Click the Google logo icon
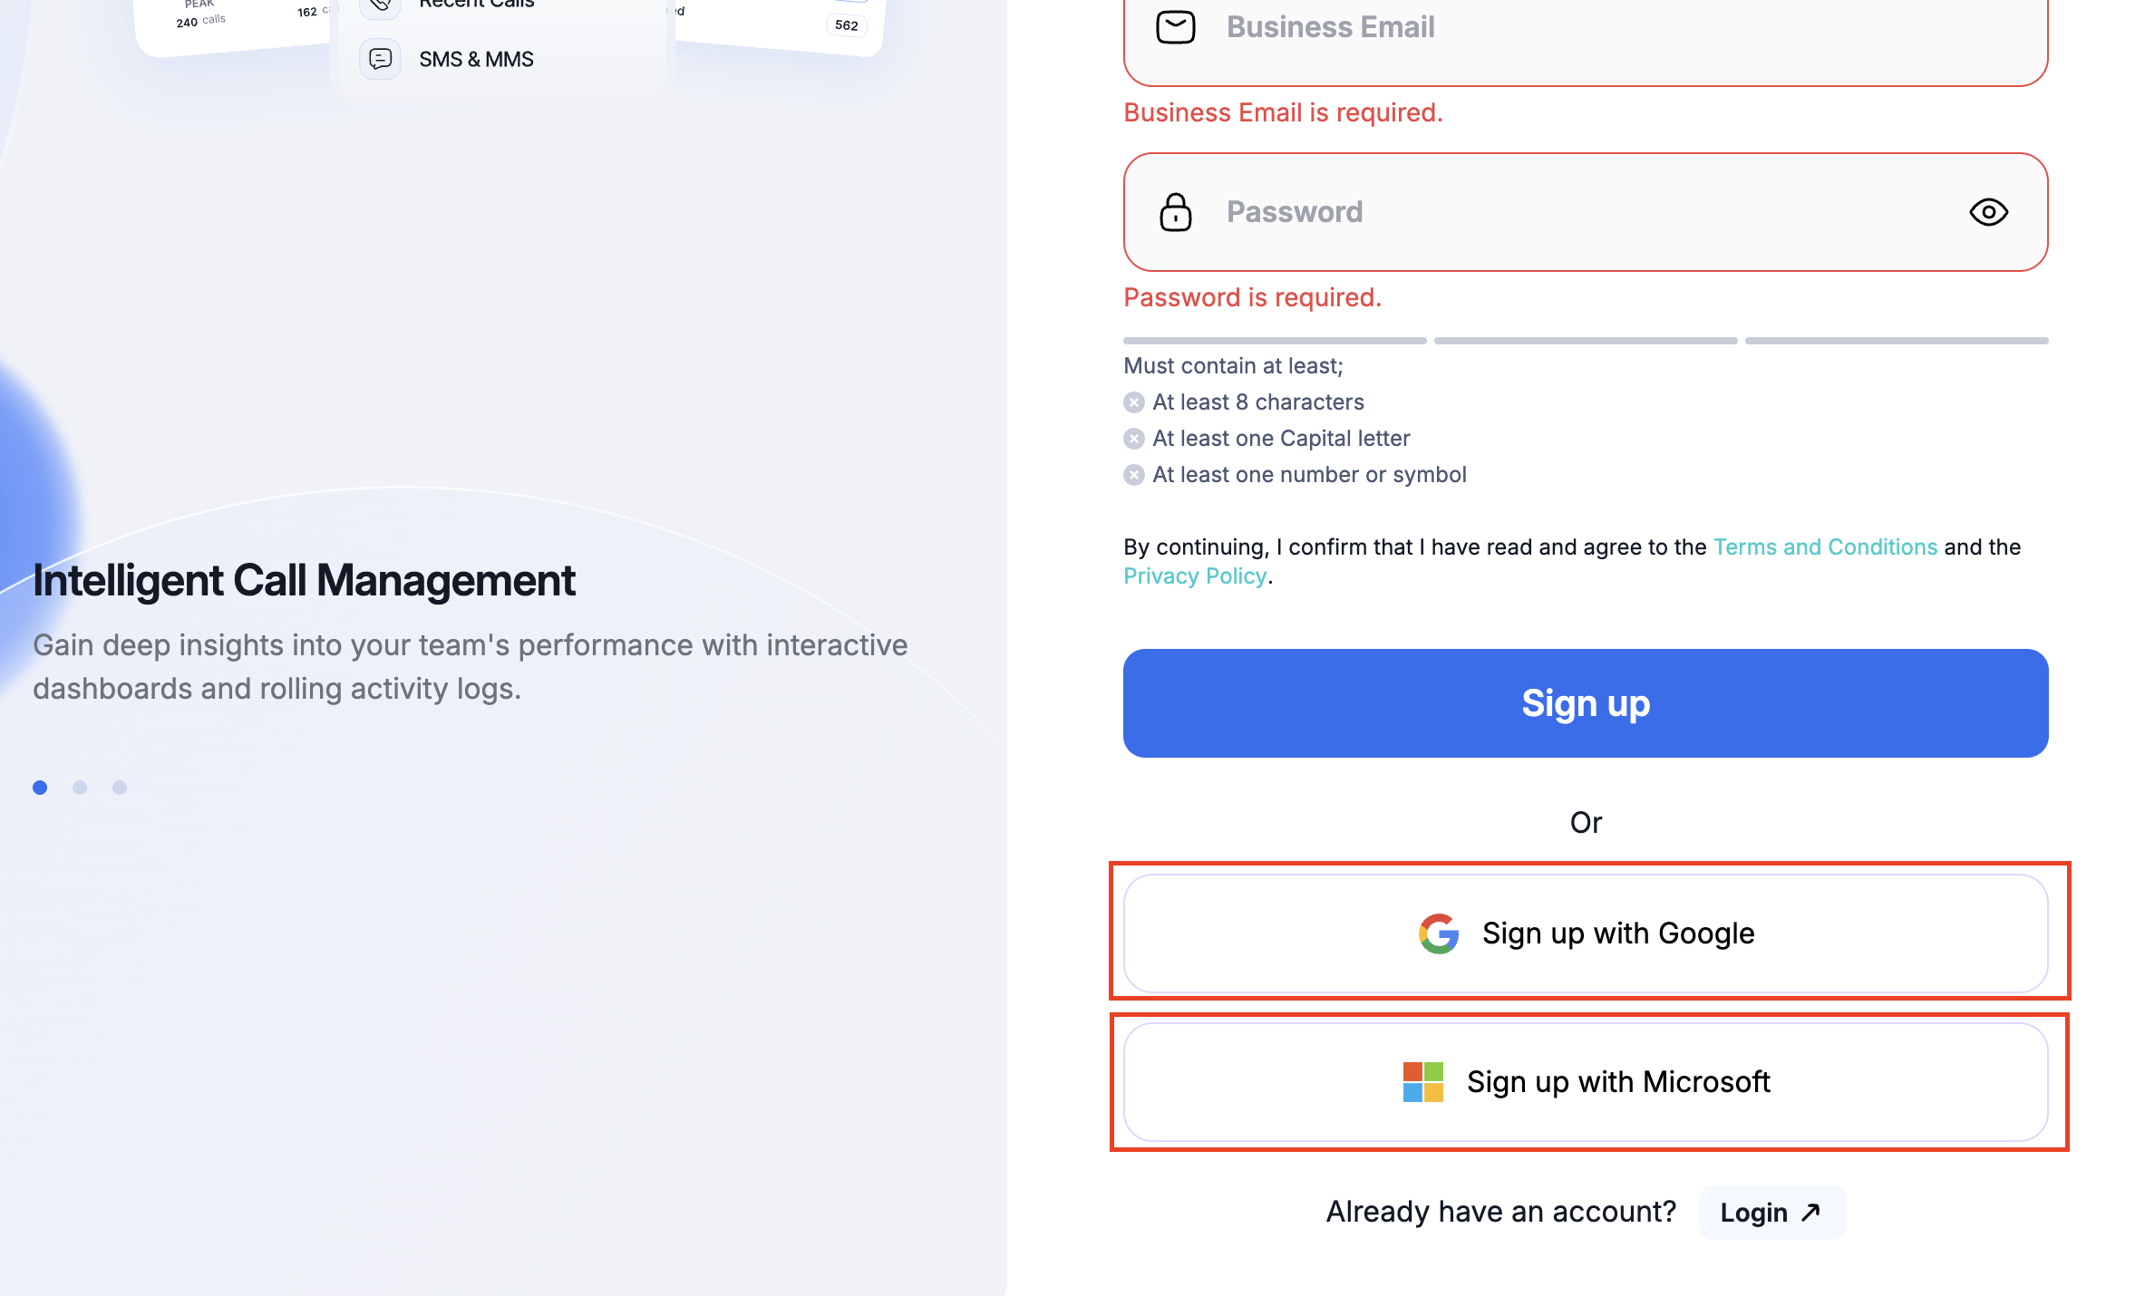Screen dimensions: 2145x1296 click(1439, 933)
